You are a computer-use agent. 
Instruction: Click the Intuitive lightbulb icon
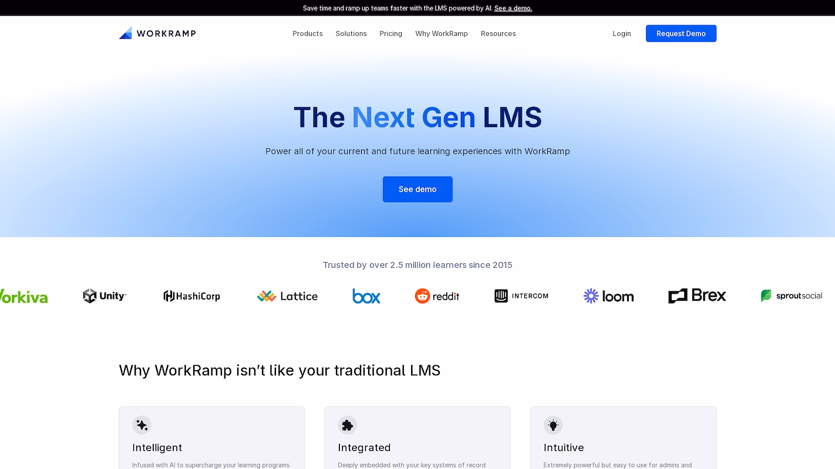553,425
